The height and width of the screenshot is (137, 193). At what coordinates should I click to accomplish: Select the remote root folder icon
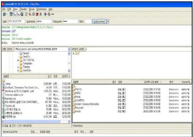pyautogui.click(x=76, y=53)
